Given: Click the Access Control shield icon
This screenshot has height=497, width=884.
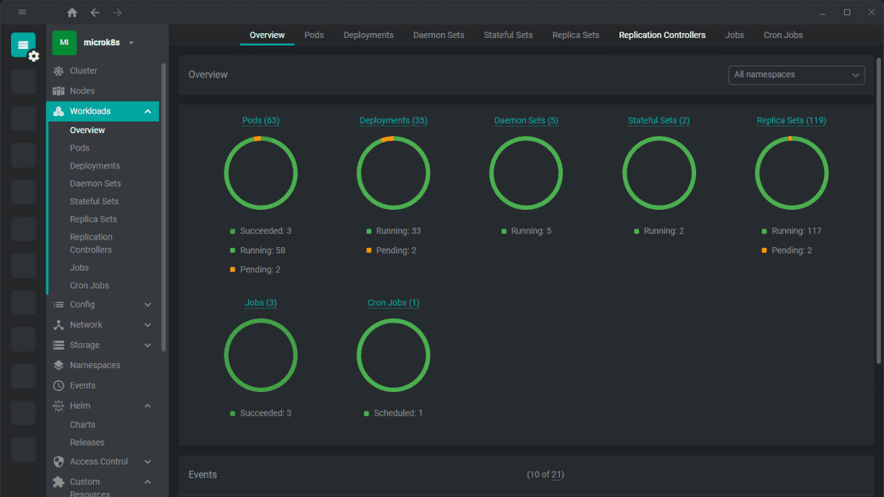Looking at the screenshot, I should point(59,461).
